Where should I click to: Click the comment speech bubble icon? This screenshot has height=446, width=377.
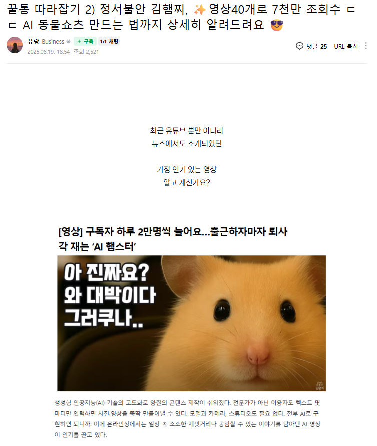(x=299, y=46)
